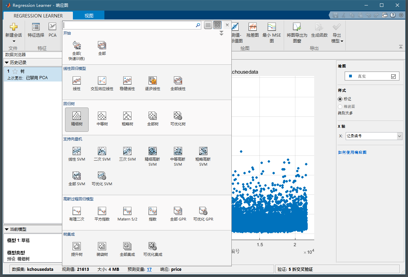This screenshot has height=277, width=408.
Task: Open the X axis 记录编号 dropdown
Action: pos(373,136)
